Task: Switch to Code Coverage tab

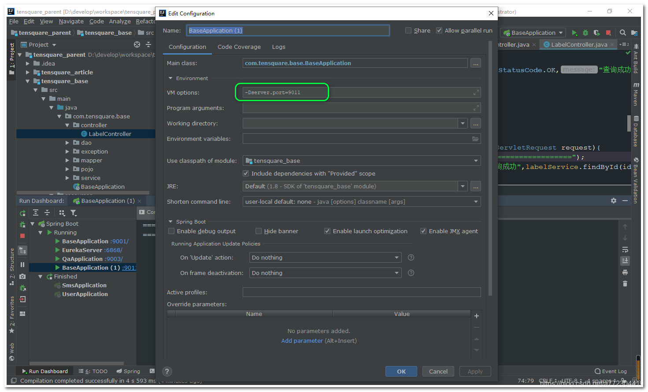Action: 239,47
